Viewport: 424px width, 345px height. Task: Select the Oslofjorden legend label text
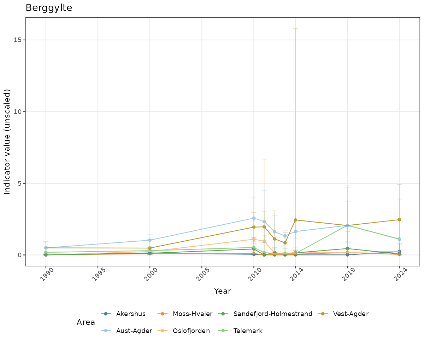[x=191, y=331]
